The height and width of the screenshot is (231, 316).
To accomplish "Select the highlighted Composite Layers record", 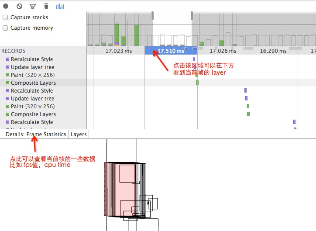I will tap(43, 83).
